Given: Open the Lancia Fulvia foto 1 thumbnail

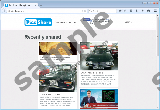Looking at the screenshot, I should 99,56.
